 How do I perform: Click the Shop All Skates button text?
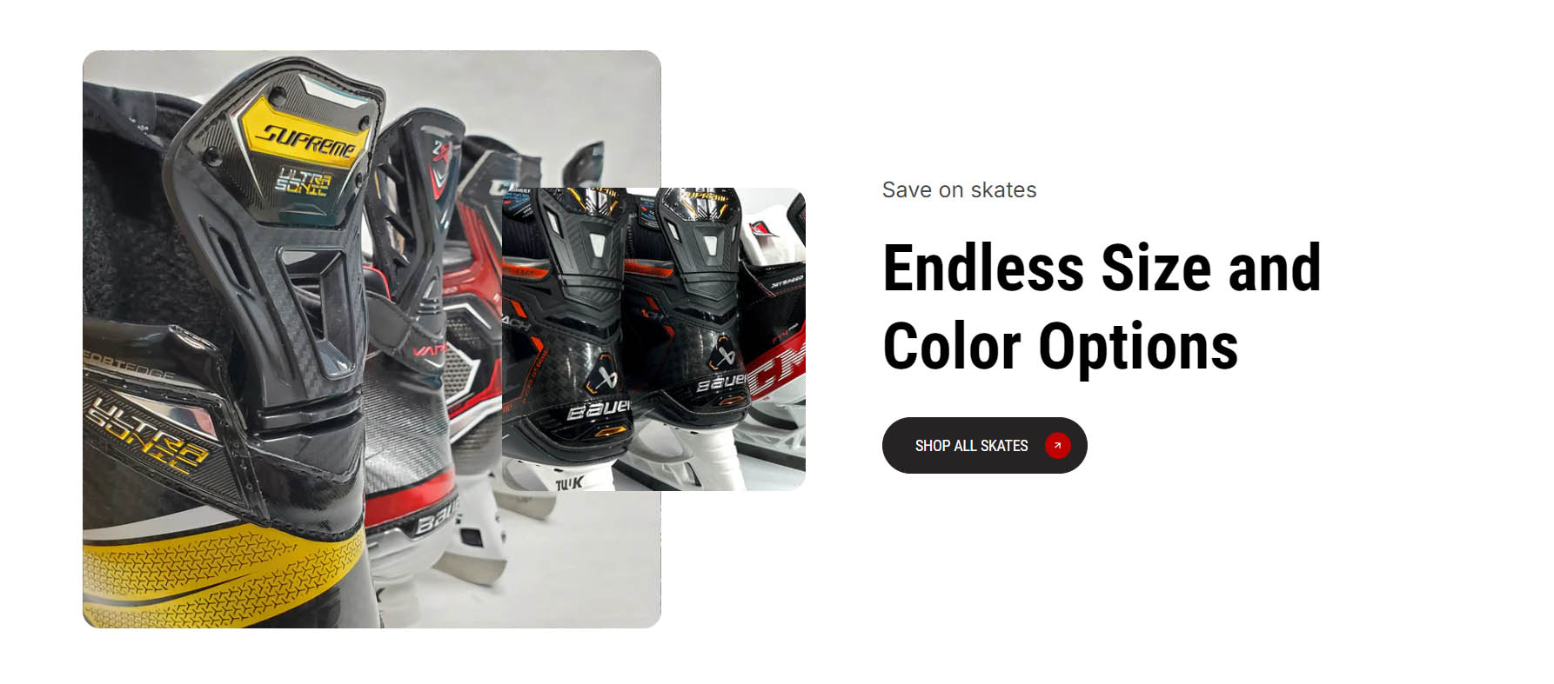tap(971, 445)
